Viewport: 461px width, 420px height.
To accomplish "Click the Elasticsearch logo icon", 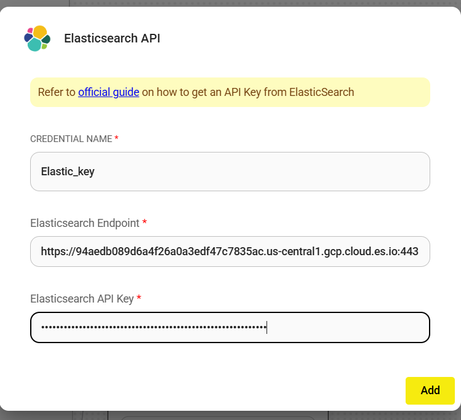I will coord(37,39).
